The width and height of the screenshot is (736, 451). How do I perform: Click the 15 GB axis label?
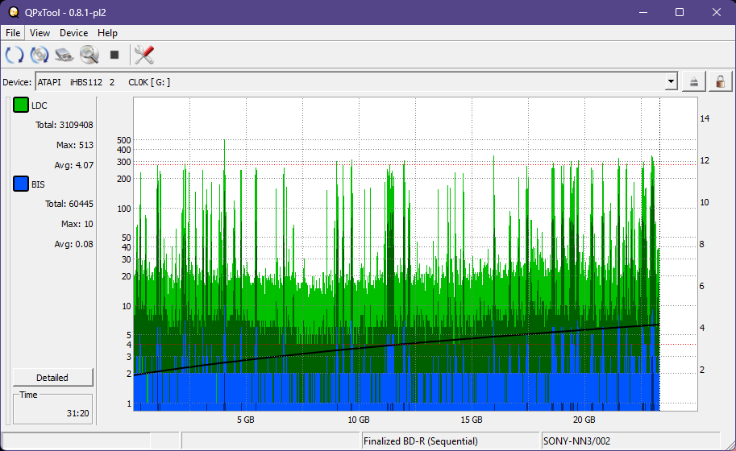472,420
